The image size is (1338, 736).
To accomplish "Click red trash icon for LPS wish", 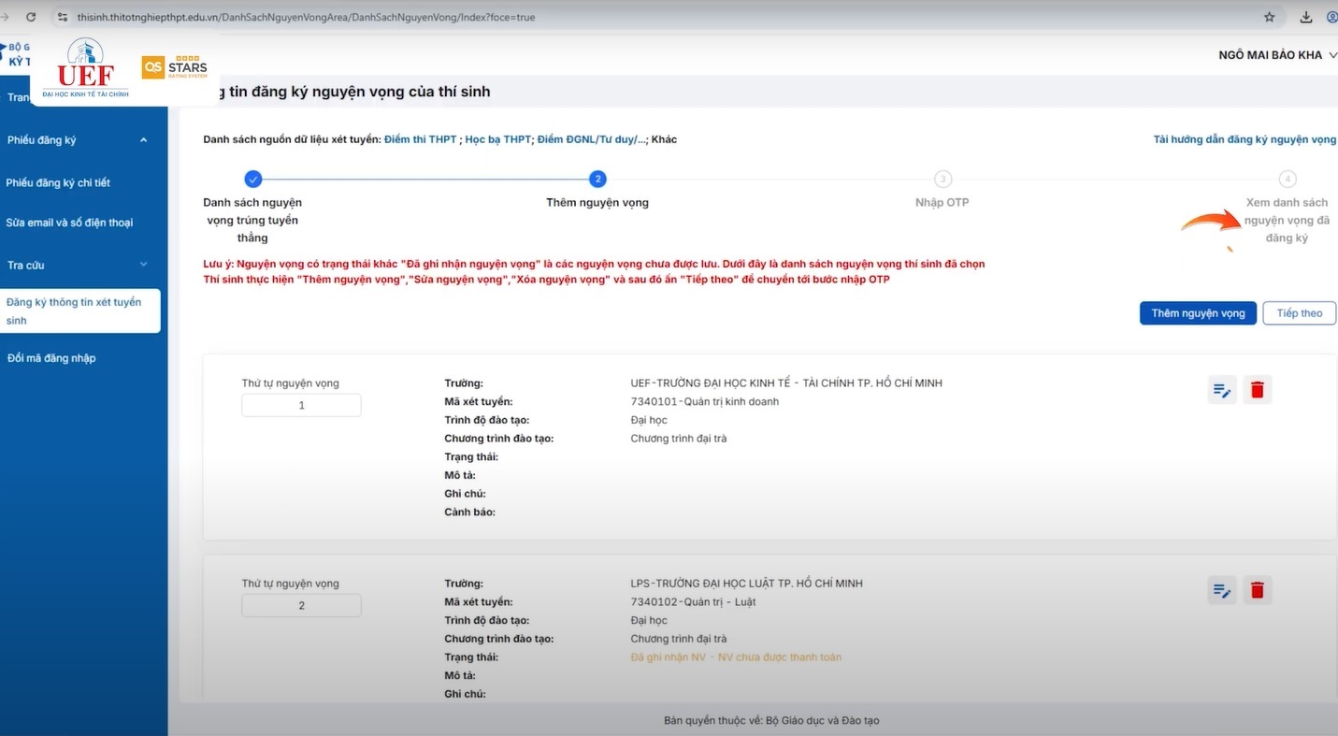I will pyautogui.click(x=1257, y=590).
